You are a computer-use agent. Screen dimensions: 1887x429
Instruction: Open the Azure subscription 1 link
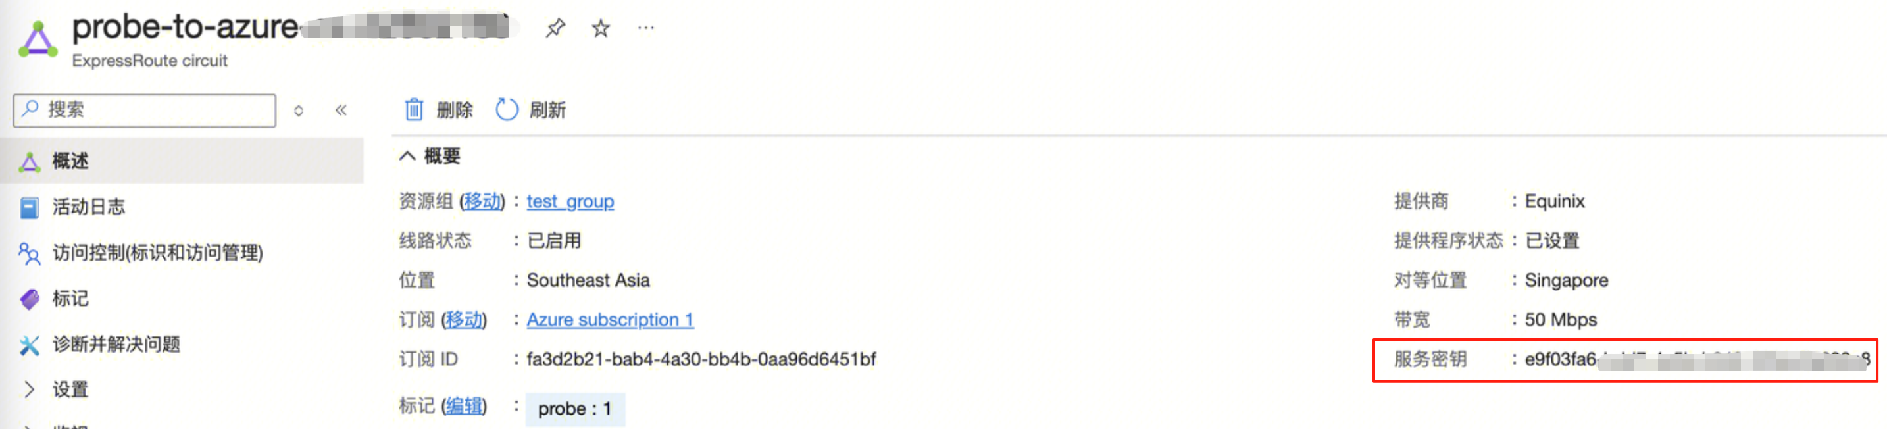pos(609,320)
